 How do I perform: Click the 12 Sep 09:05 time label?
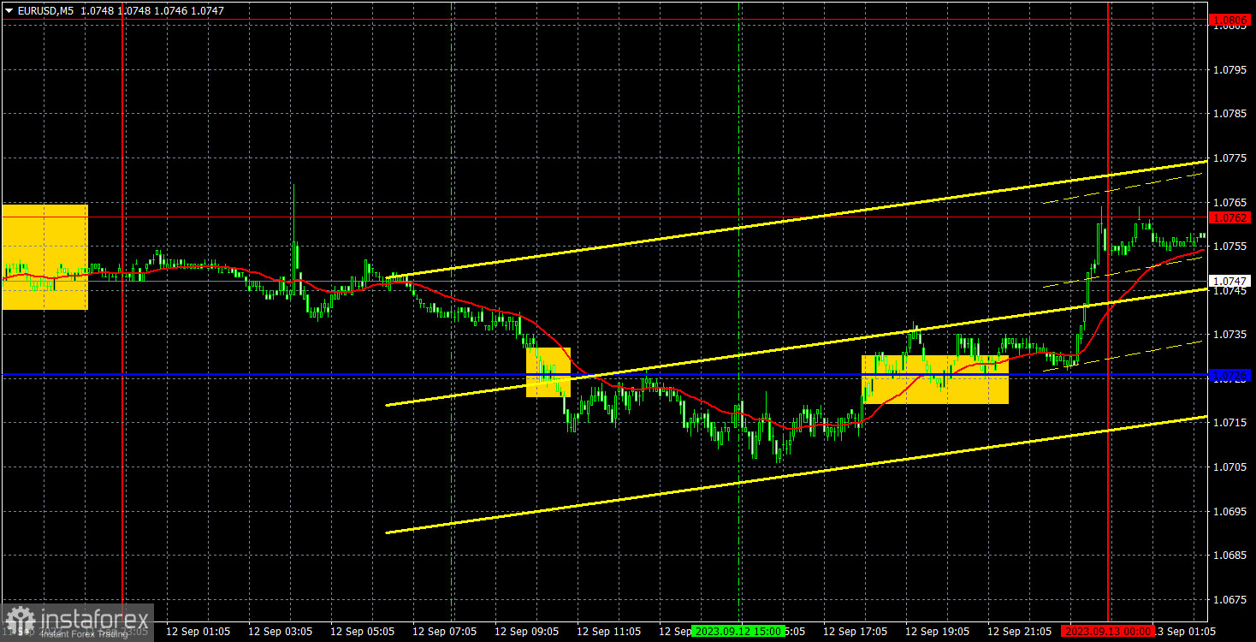[x=526, y=631]
